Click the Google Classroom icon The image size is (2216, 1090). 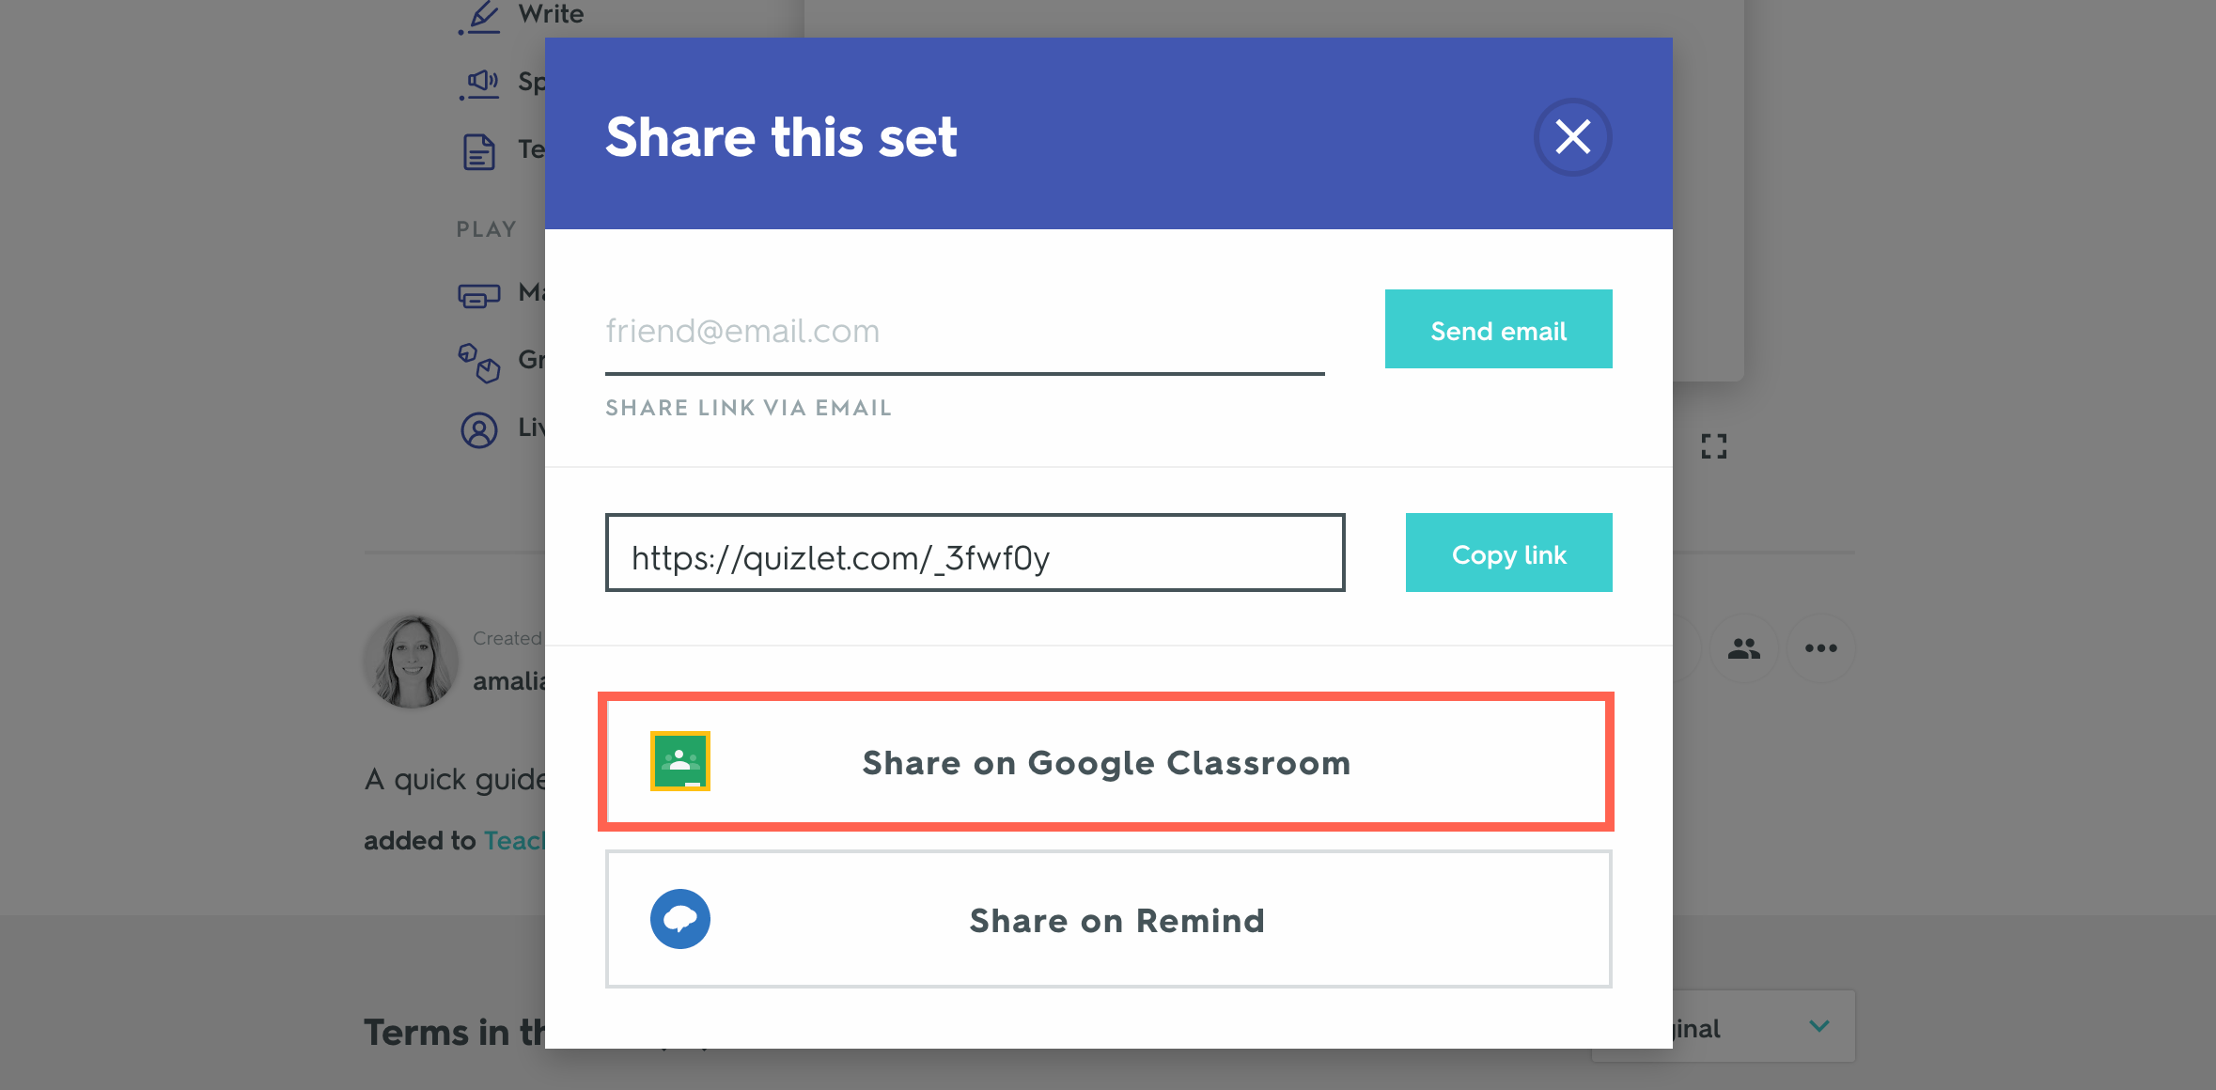680,761
